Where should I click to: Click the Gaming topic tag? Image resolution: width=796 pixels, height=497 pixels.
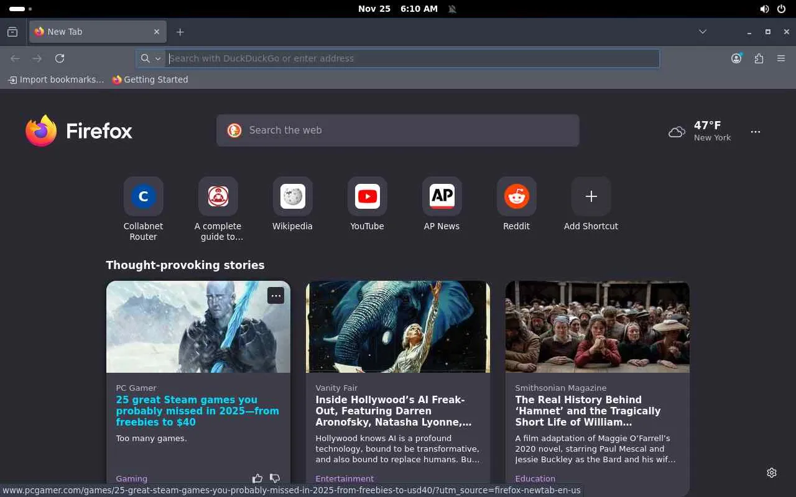click(132, 479)
